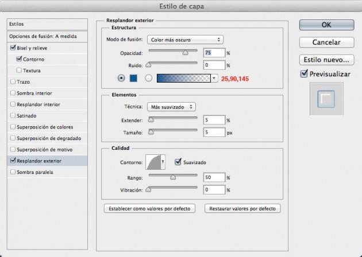Uncheck the Contorno sub-option checkbox

19,59
